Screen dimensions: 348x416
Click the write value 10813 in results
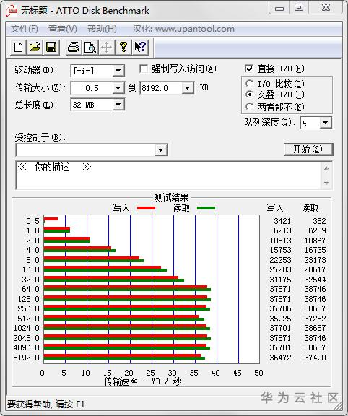click(280, 240)
